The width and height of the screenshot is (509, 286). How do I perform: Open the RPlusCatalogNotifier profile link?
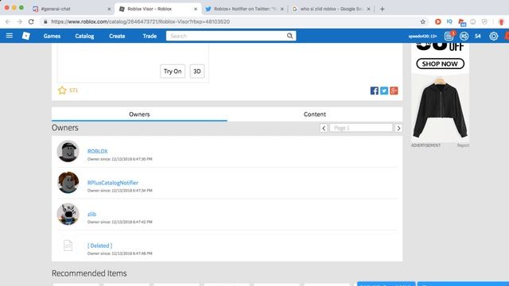pos(113,183)
